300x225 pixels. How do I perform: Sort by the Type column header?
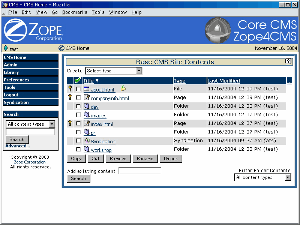(x=180, y=81)
